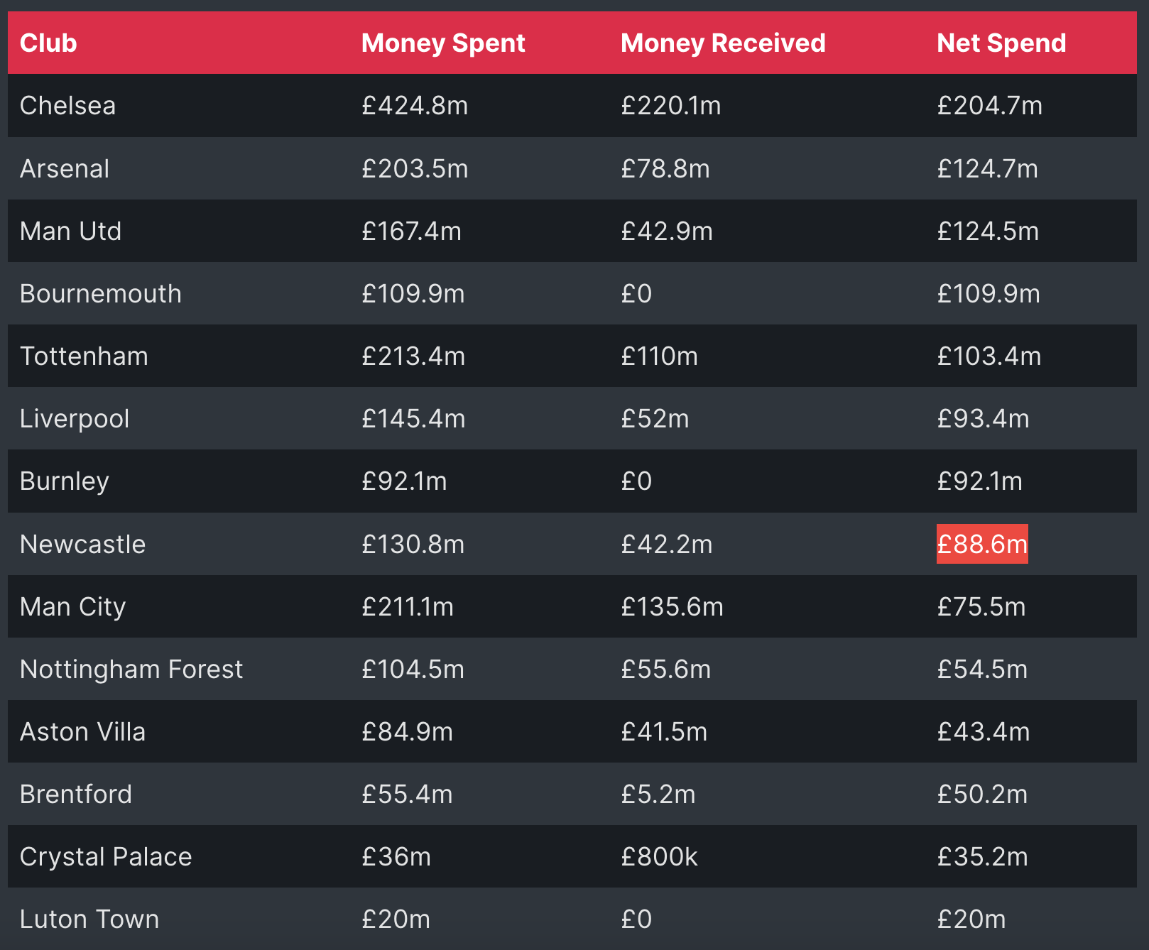Click the highlighted £88.6m Newcastle cell
The width and height of the screenshot is (1149, 950).
click(982, 544)
